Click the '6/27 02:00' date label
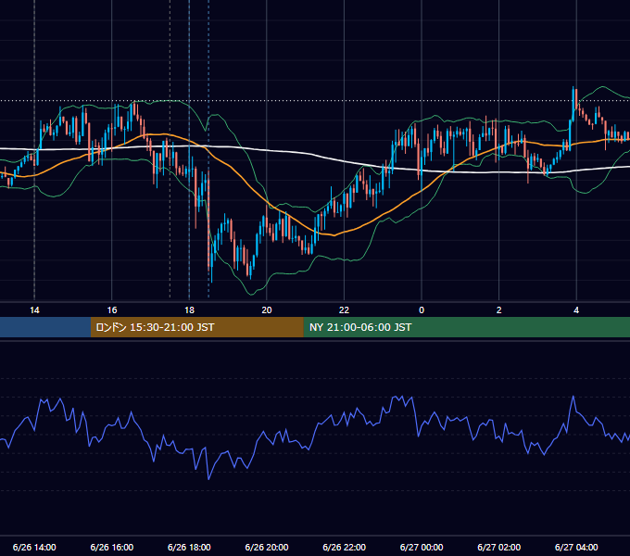Viewport: 630px width, 556px height. 499,547
